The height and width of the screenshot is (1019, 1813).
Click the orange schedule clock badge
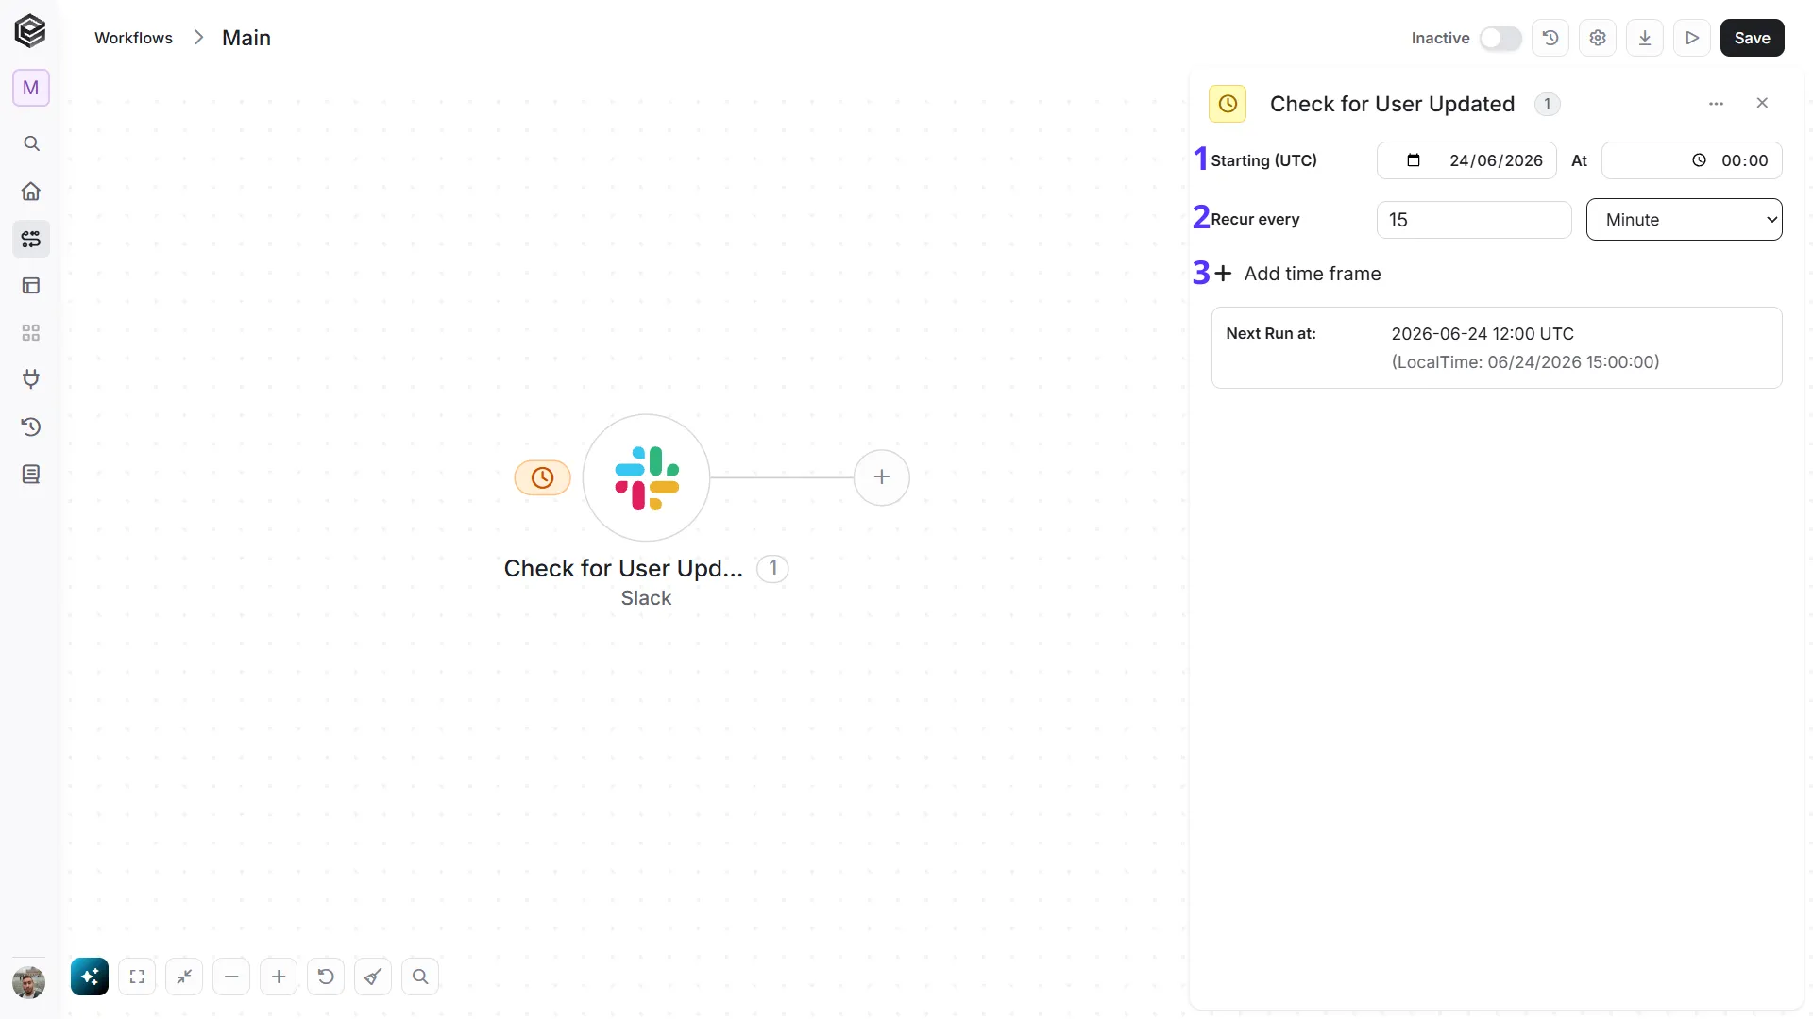pyautogui.click(x=542, y=477)
